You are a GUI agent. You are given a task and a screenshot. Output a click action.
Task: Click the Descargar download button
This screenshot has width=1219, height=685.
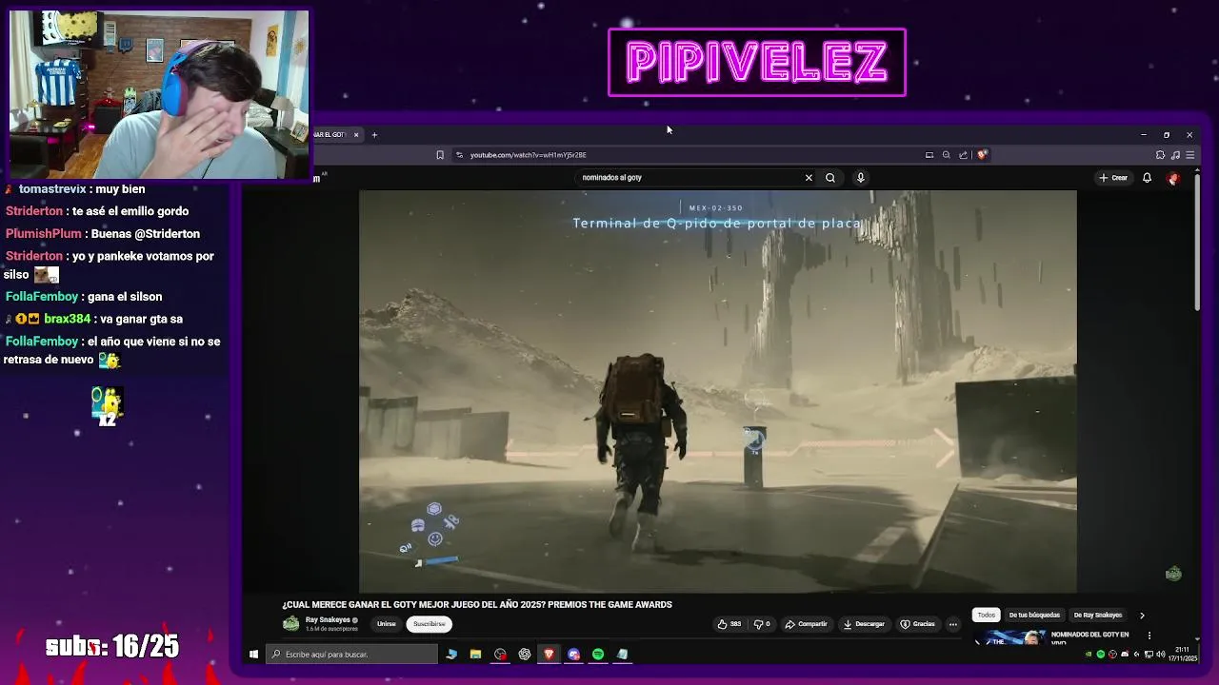(x=864, y=624)
